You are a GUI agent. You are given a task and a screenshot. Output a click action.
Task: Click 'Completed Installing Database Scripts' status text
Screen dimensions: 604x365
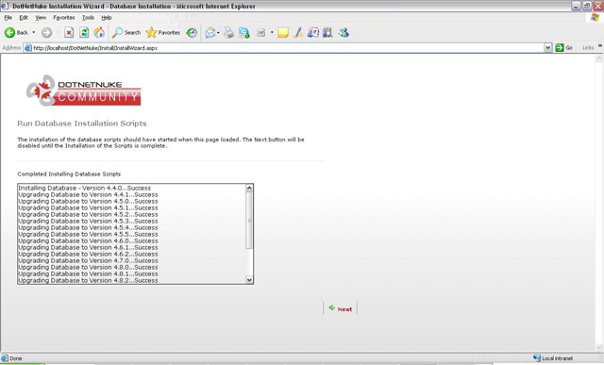click(x=69, y=174)
